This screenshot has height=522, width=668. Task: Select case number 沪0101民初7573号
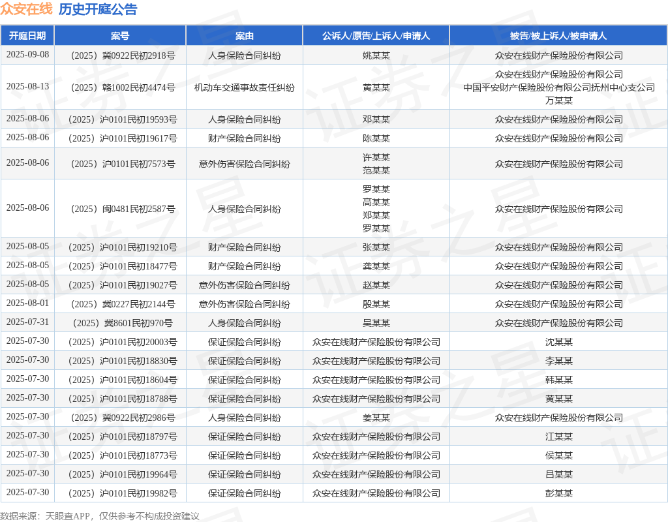point(123,164)
